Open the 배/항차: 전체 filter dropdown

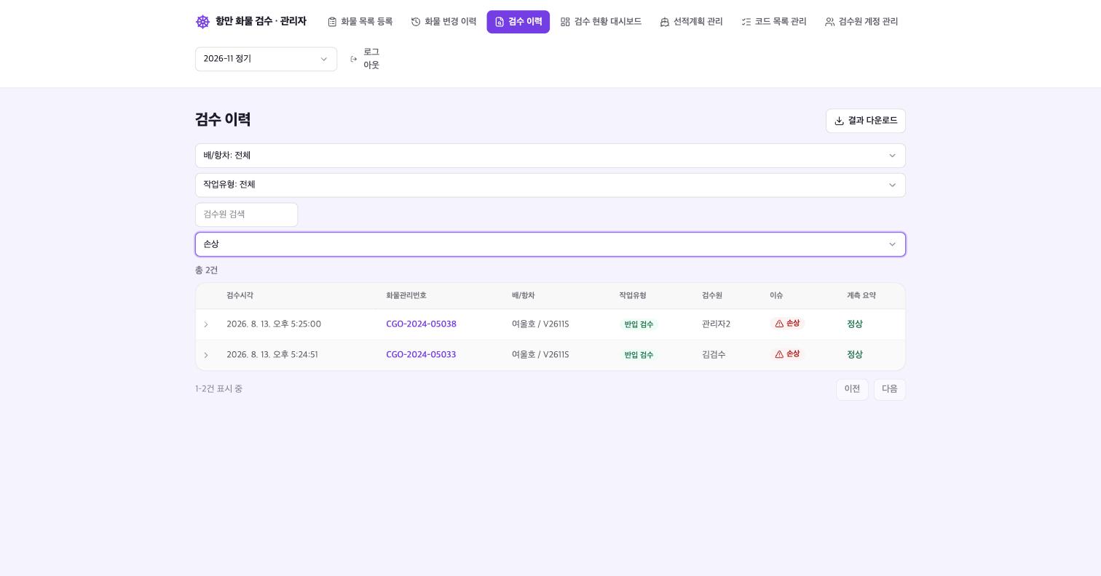point(550,156)
